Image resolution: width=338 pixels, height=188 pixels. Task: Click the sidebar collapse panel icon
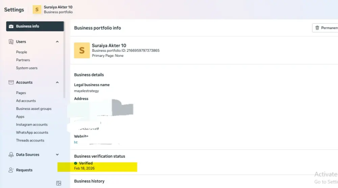point(58,183)
